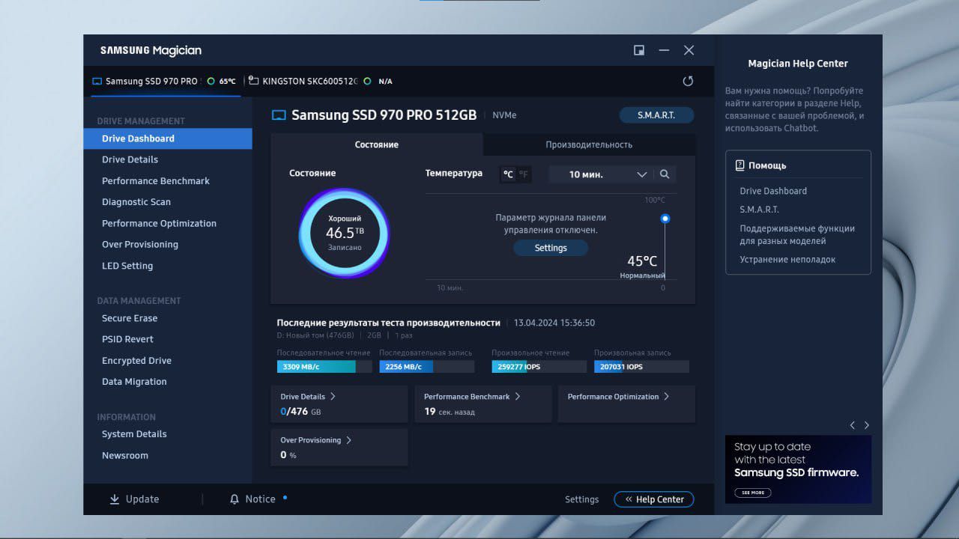Click the Settings button in temperature panel
The height and width of the screenshot is (539, 959).
551,248
